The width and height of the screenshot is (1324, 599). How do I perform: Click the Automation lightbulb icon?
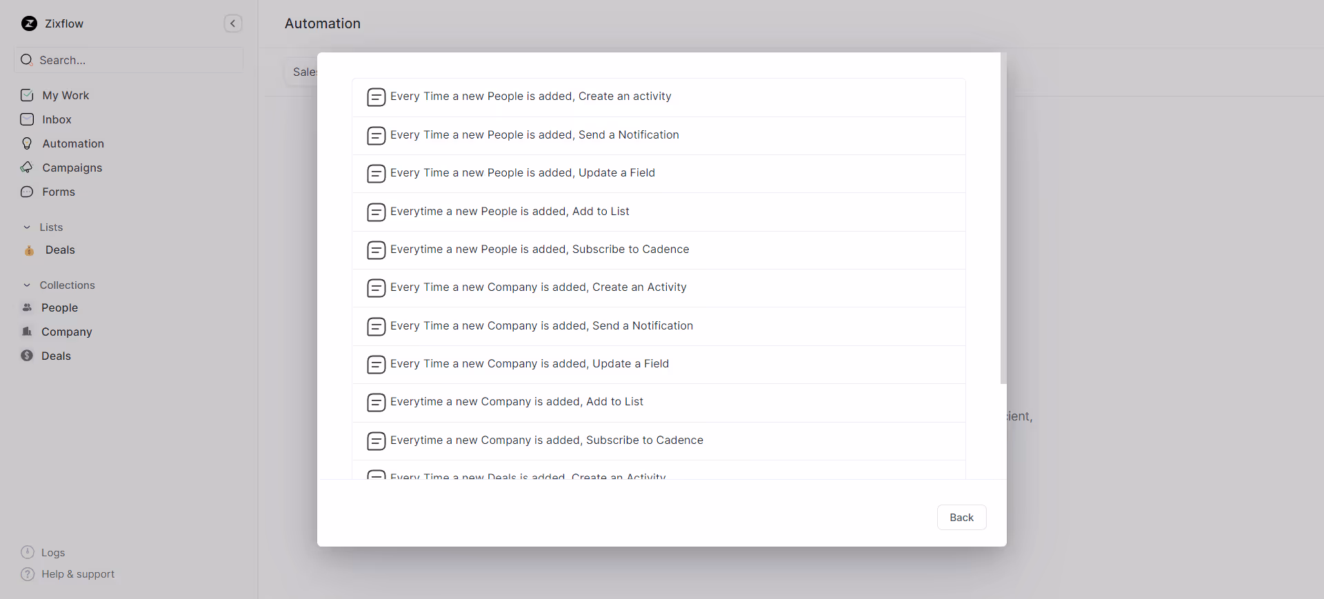tap(27, 143)
